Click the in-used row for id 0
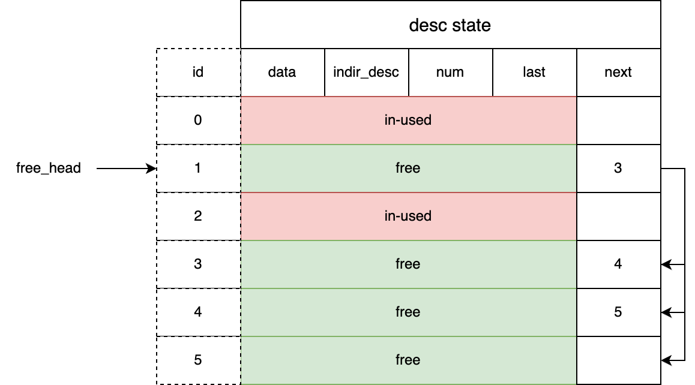Screen dimensions: 695x385 409,120
